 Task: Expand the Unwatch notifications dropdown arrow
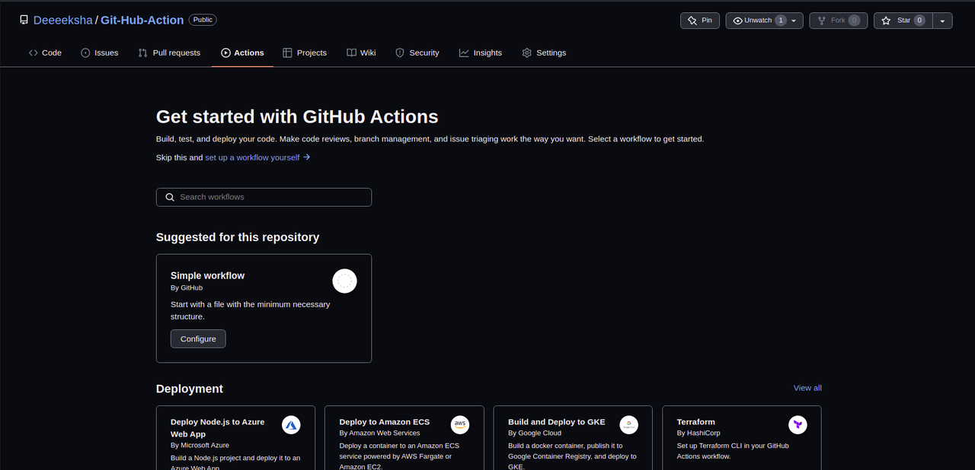click(795, 21)
